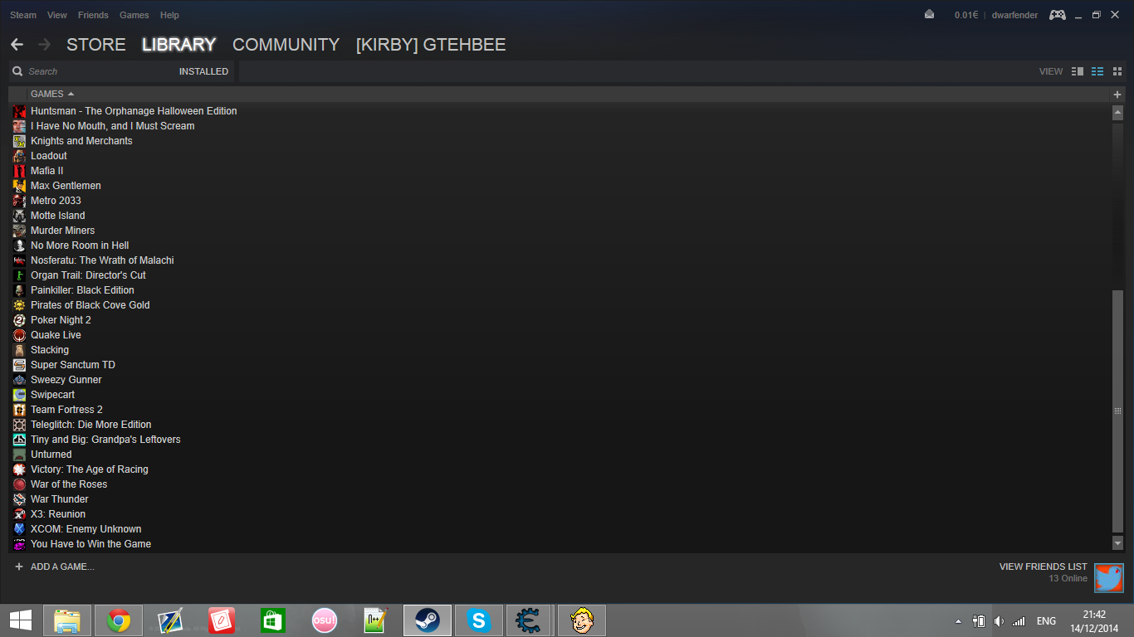Click the Stacking game icon
The width and height of the screenshot is (1134, 637).
point(19,350)
